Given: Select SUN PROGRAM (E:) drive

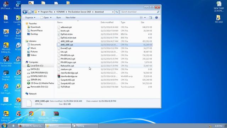Looking at the screenshot, I should pyautogui.click(x=39, y=73).
